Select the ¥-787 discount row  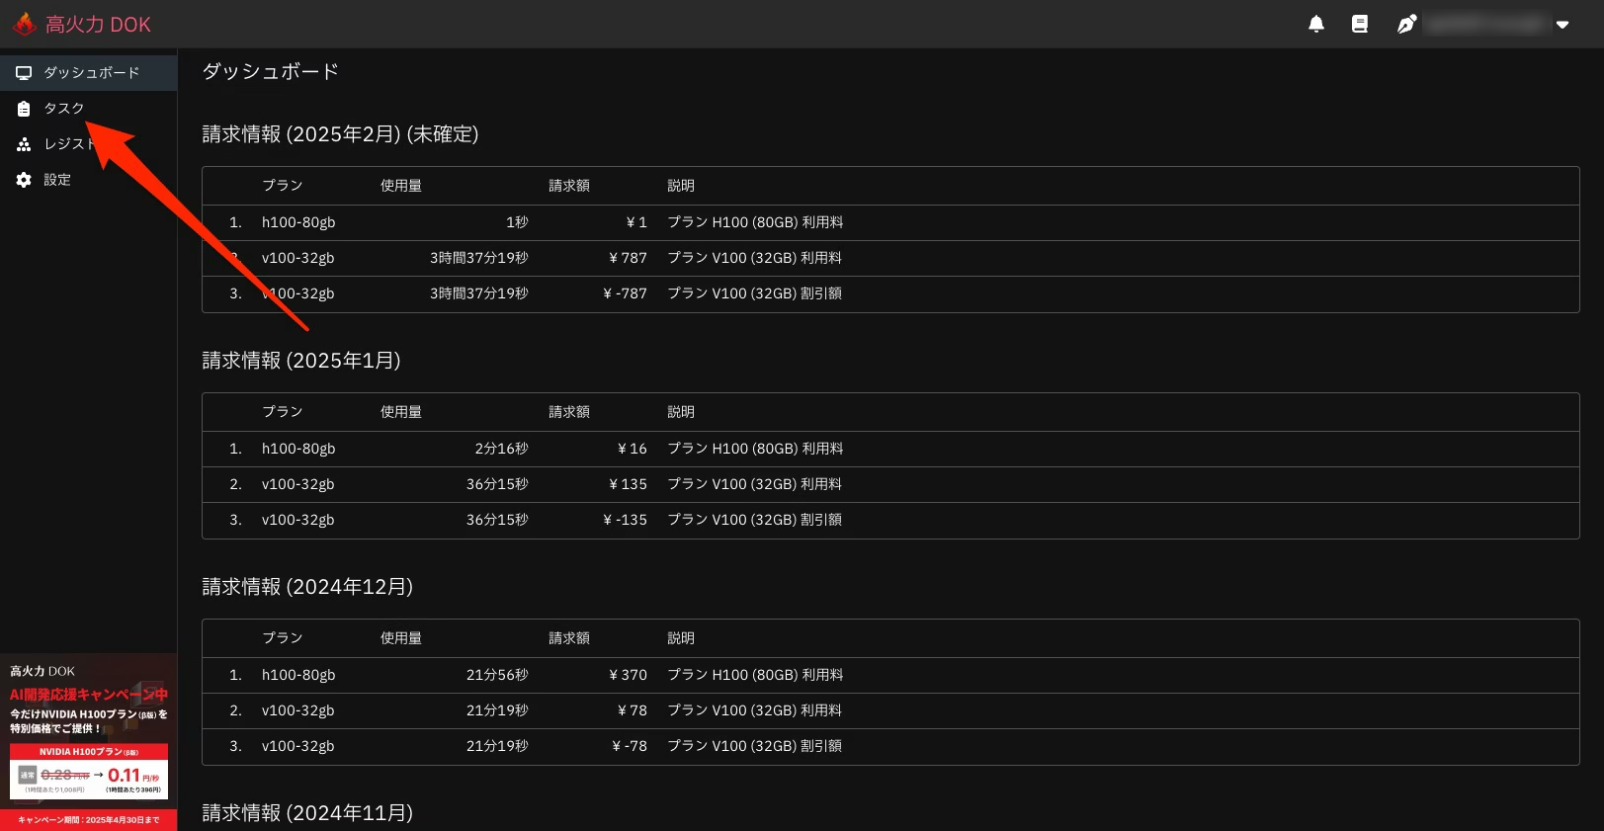pyautogui.click(x=626, y=294)
